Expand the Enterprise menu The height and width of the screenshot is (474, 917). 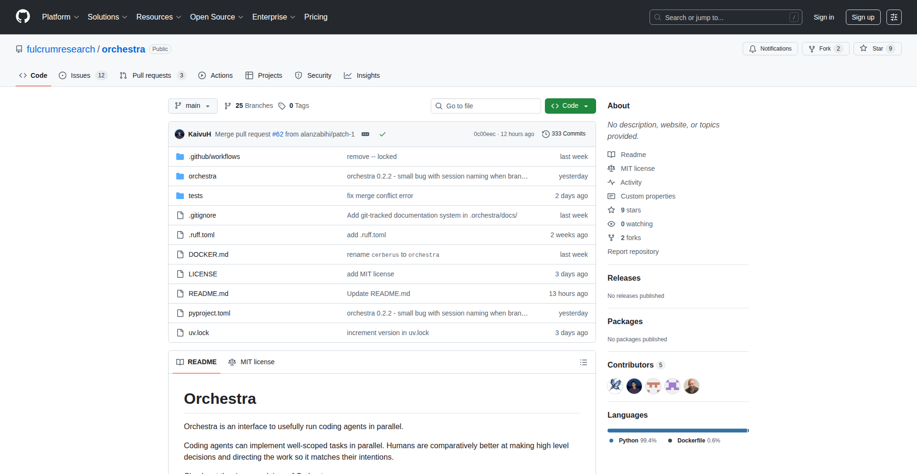pyautogui.click(x=274, y=17)
